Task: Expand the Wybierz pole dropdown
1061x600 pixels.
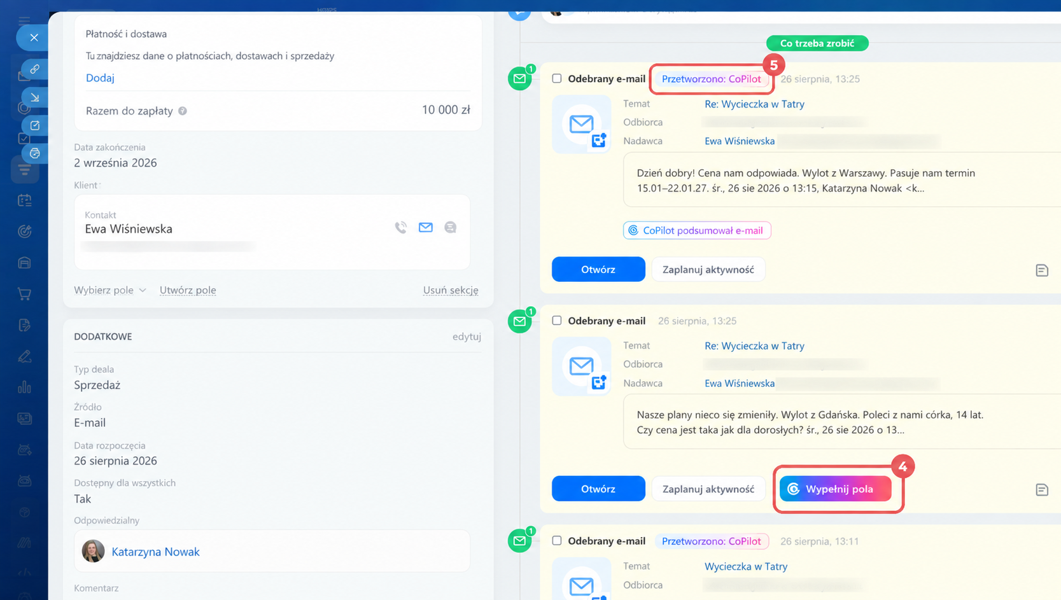Action: tap(110, 290)
